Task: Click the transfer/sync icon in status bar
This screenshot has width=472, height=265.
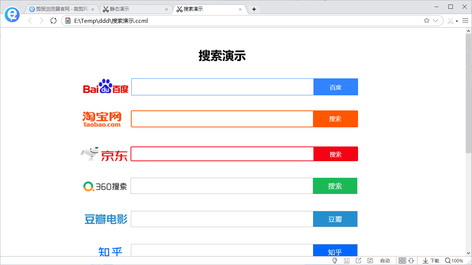Action: pos(370,261)
